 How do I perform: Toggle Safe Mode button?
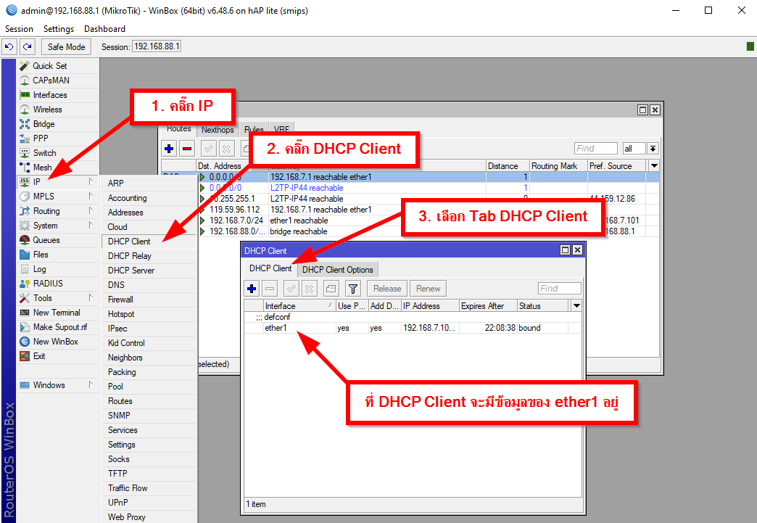(x=66, y=47)
